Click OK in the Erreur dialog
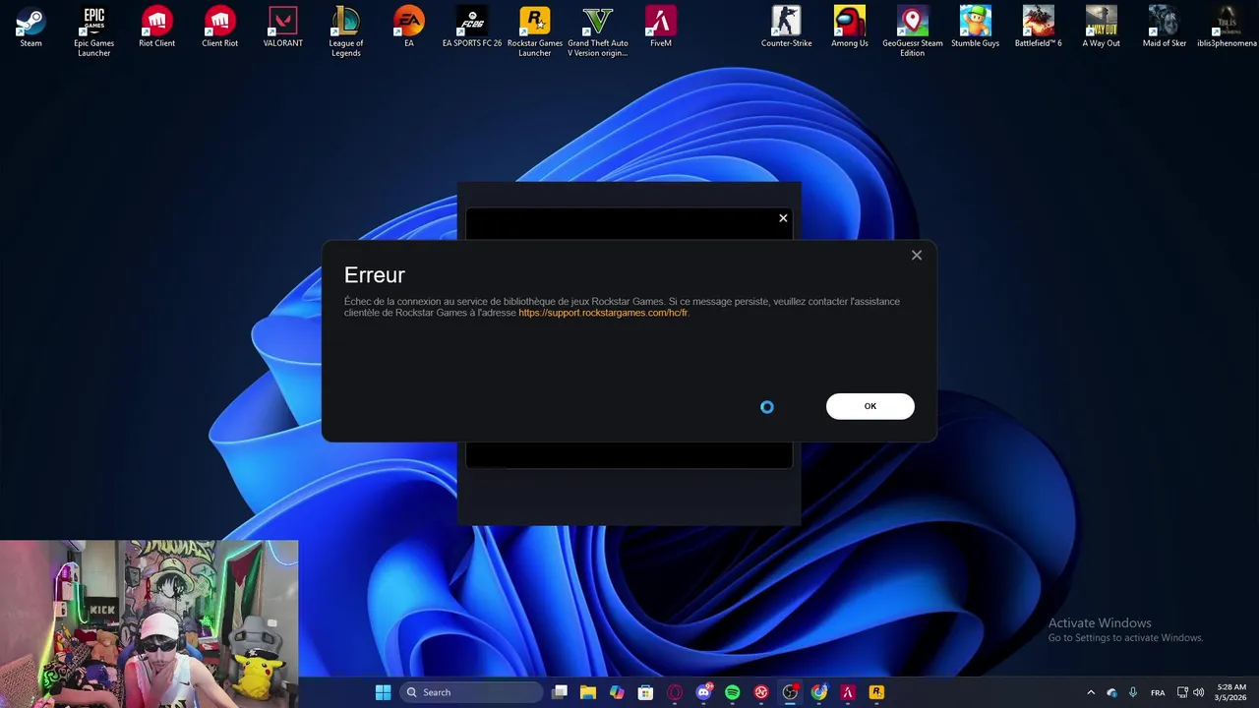Image resolution: width=1259 pixels, height=708 pixels. coord(869,406)
